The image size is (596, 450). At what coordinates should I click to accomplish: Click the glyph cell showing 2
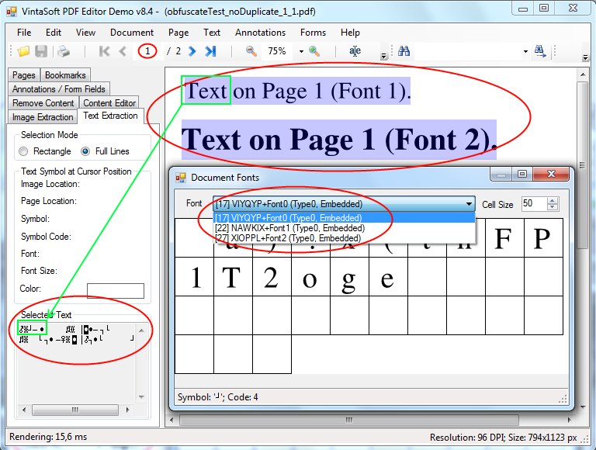[x=272, y=277]
